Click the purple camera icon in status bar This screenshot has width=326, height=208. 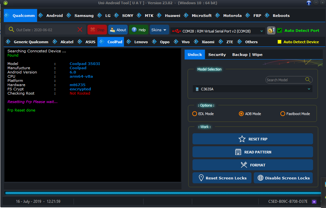[x=314, y=201]
